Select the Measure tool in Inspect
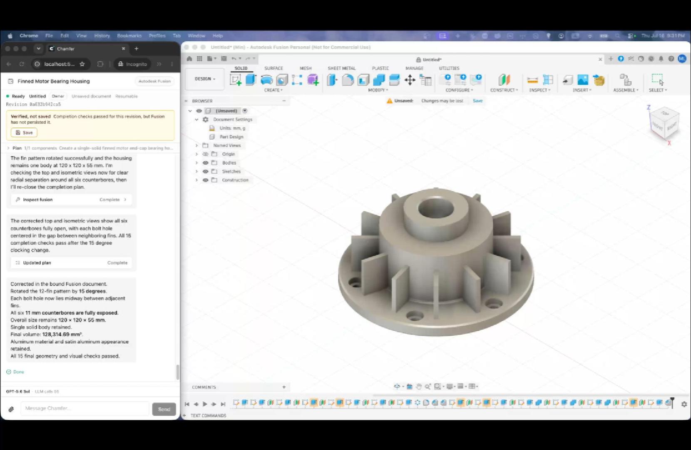Viewport: 691px width, 450px height. [532, 80]
